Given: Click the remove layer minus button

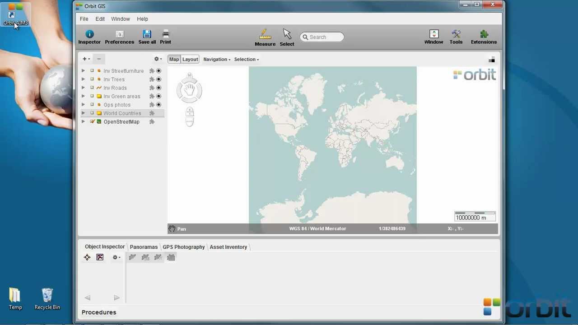Looking at the screenshot, I should click(x=99, y=59).
